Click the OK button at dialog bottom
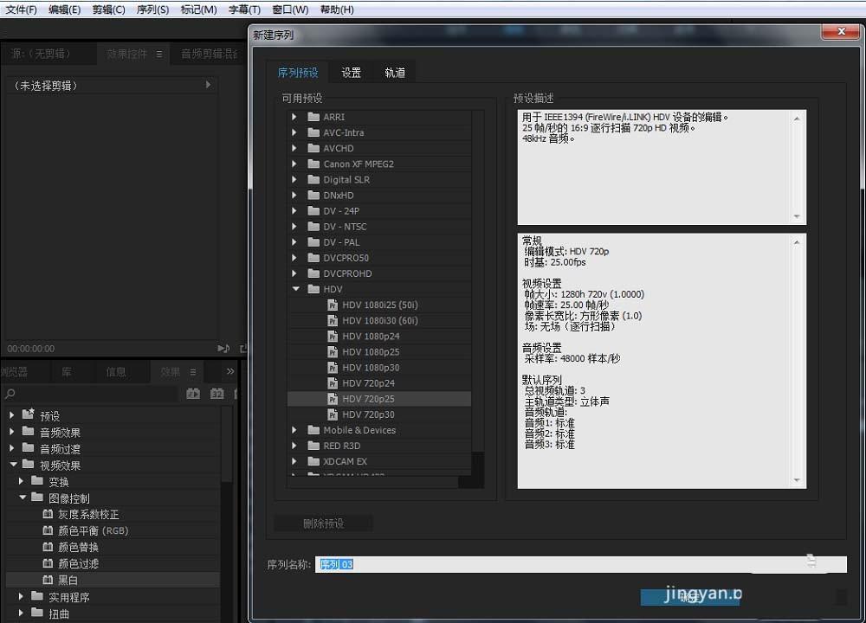This screenshot has height=623, width=866. [x=690, y=597]
